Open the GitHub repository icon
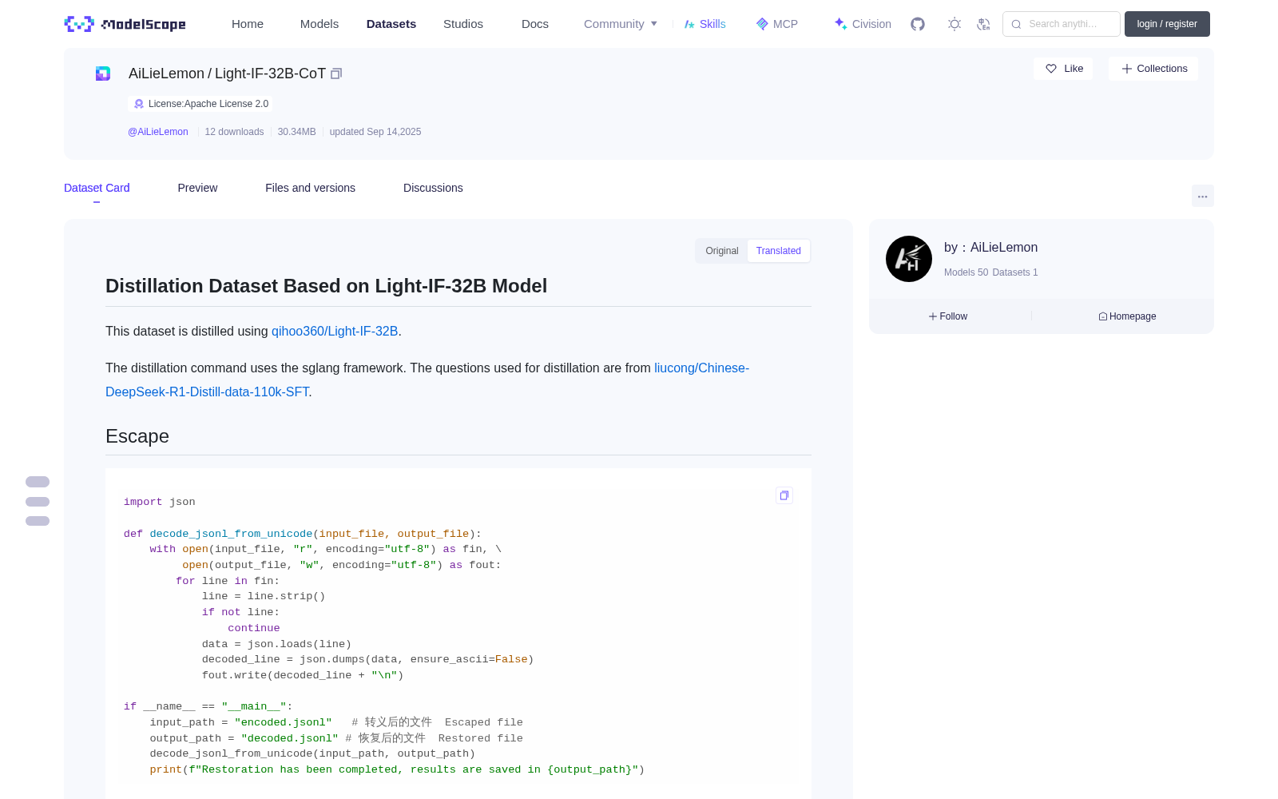This screenshot has height=799, width=1278. click(x=918, y=24)
